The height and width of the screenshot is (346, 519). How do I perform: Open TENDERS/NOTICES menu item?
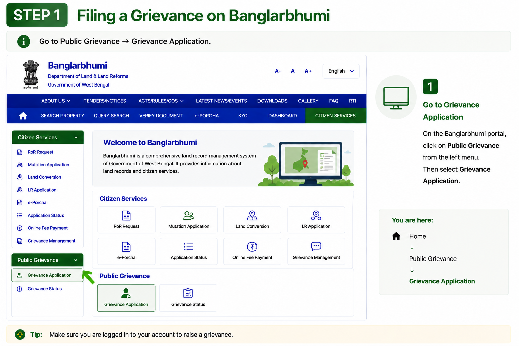(105, 101)
